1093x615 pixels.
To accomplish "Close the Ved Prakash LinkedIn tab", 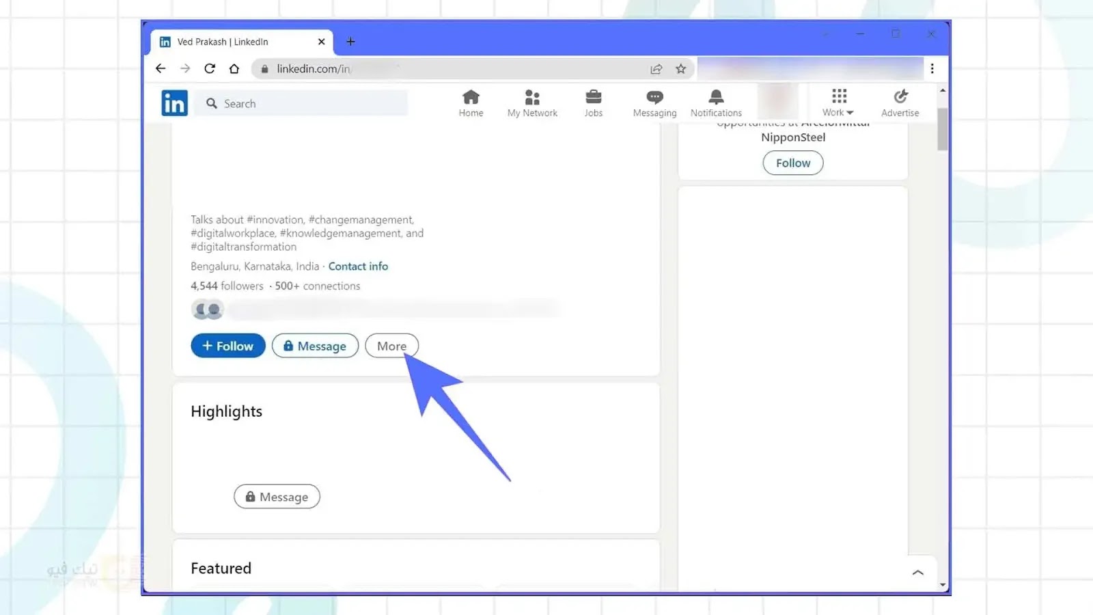I will tap(322, 42).
